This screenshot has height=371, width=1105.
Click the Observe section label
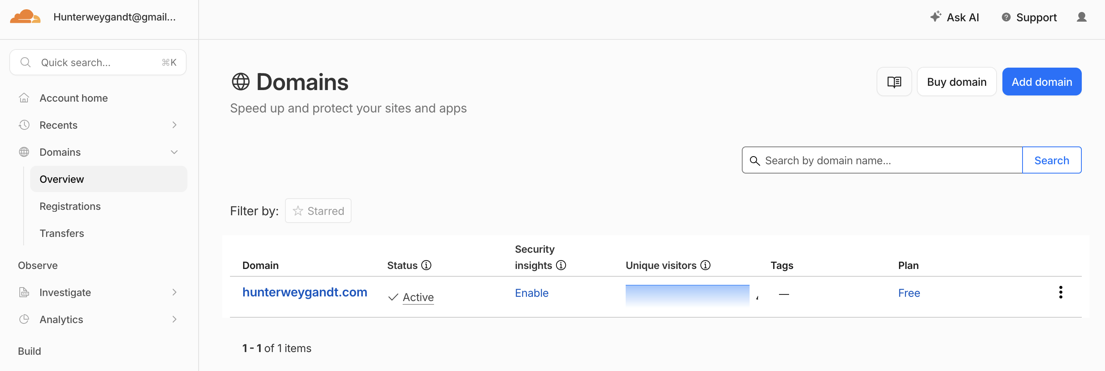pos(38,265)
